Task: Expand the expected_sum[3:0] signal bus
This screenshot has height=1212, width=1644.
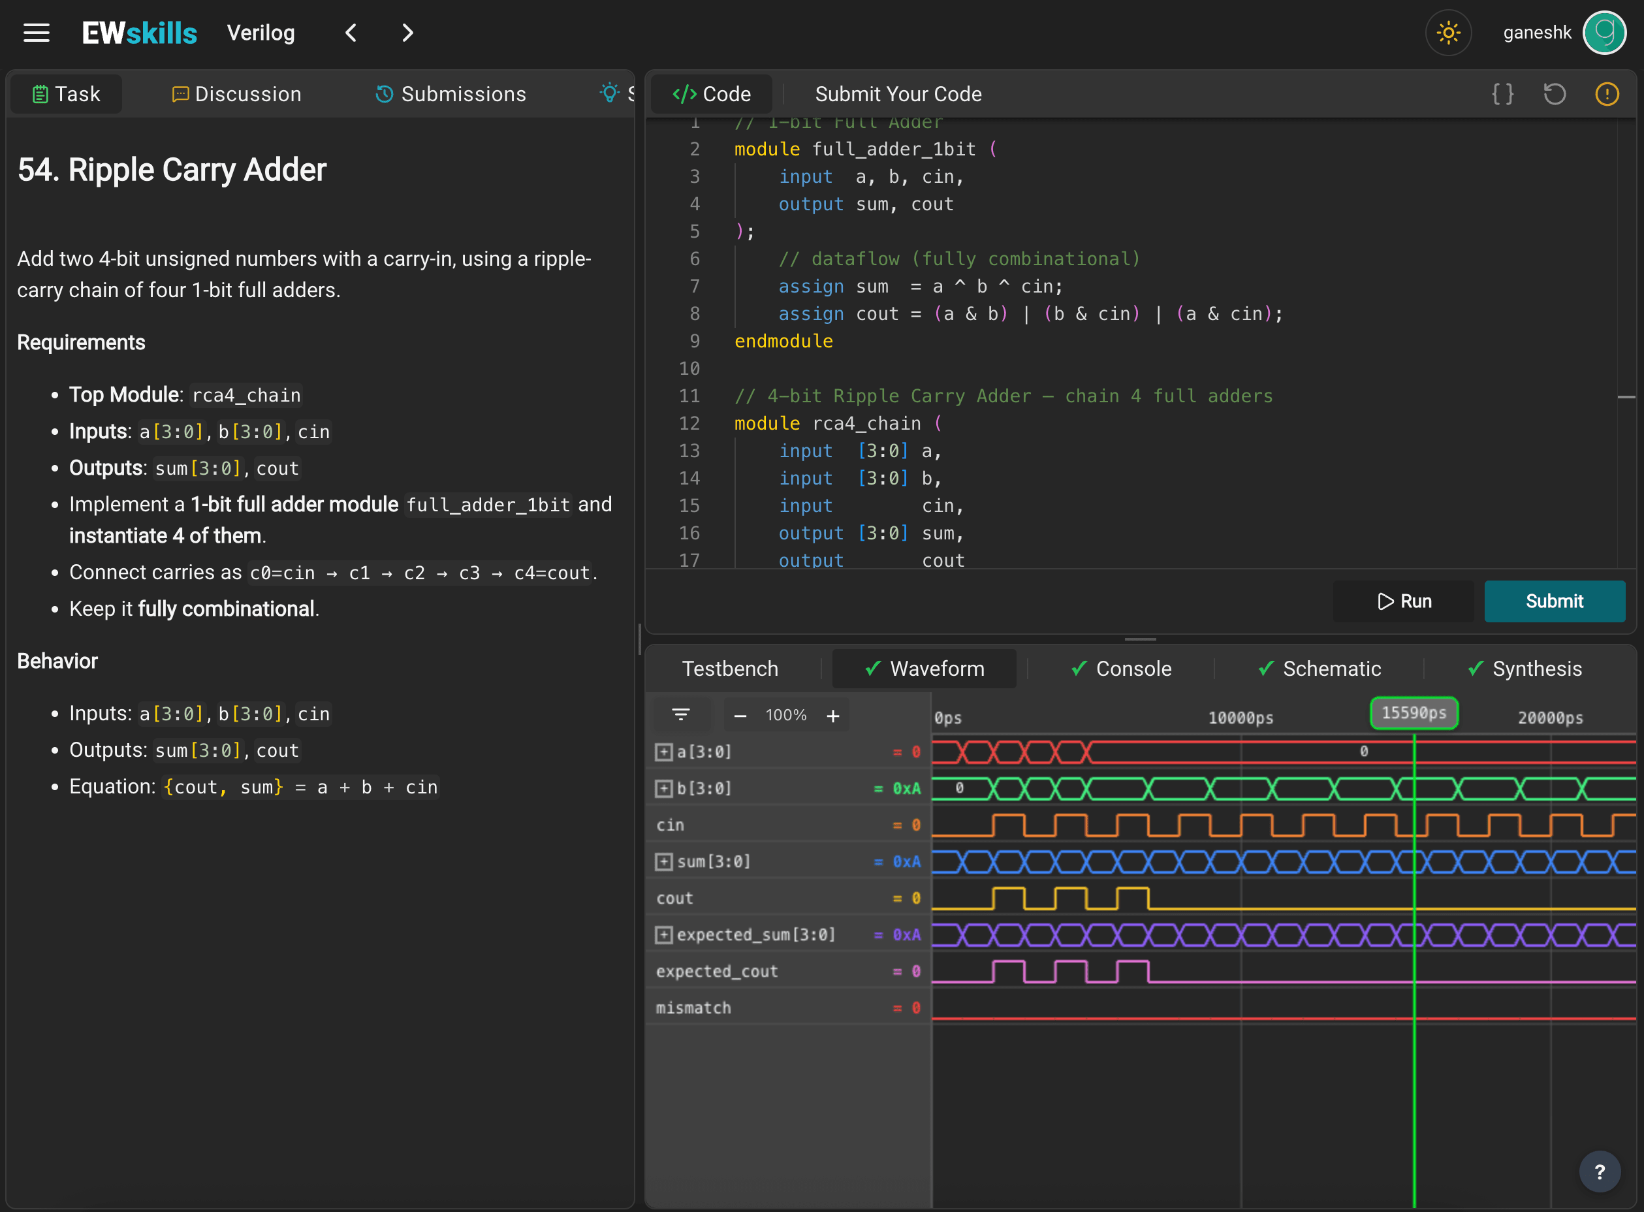Action: 663,934
